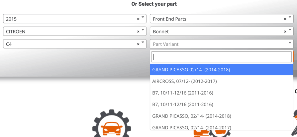Open the Front End Parts dropdown arrow
This screenshot has width=297, height=137.
(x=290, y=17)
